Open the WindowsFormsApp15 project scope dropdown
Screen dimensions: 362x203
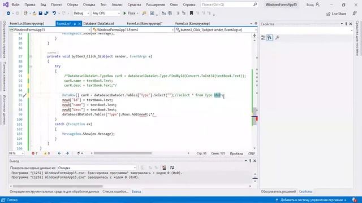[x=50, y=30]
